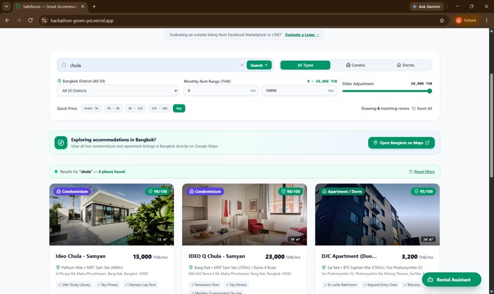
Task: Click Ask Gemini button
Action: [427, 6]
